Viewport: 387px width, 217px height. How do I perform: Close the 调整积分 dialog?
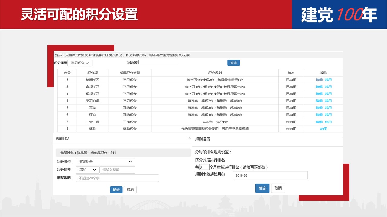tap(190, 138)
